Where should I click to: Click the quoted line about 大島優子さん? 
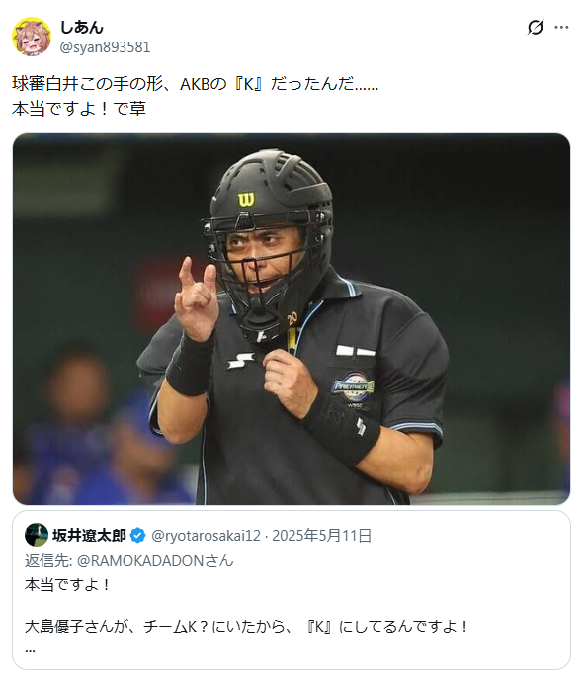tap(246, 626)
